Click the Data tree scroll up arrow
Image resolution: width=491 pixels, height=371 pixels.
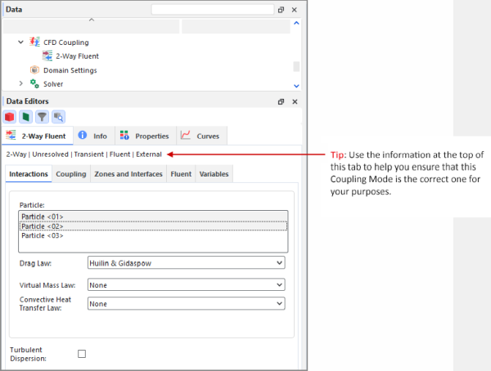296,23
